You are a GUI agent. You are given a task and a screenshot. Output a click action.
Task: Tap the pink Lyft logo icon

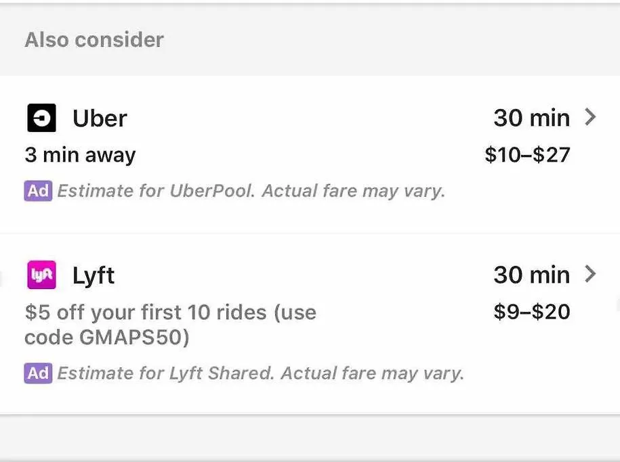tap(41, 275)
